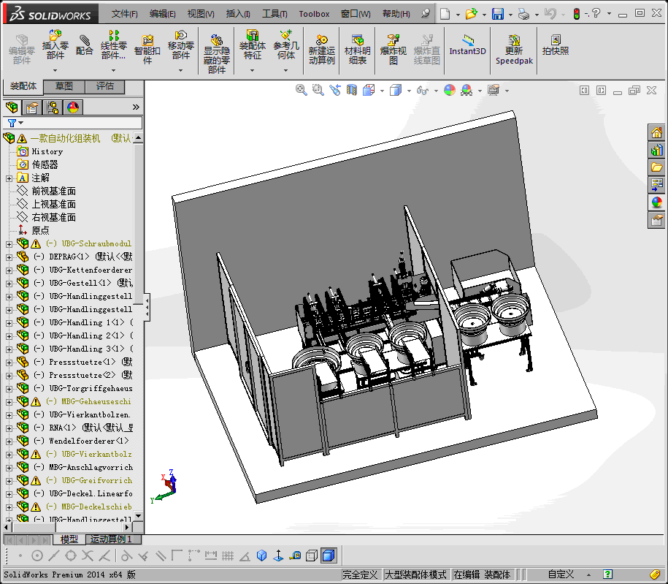668x584 pixels.
Task: Open the PropertyManager panel tab icon
Action: (x=32, y=108)
